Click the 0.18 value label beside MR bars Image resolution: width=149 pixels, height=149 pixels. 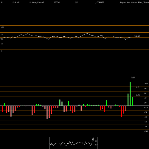138,95
